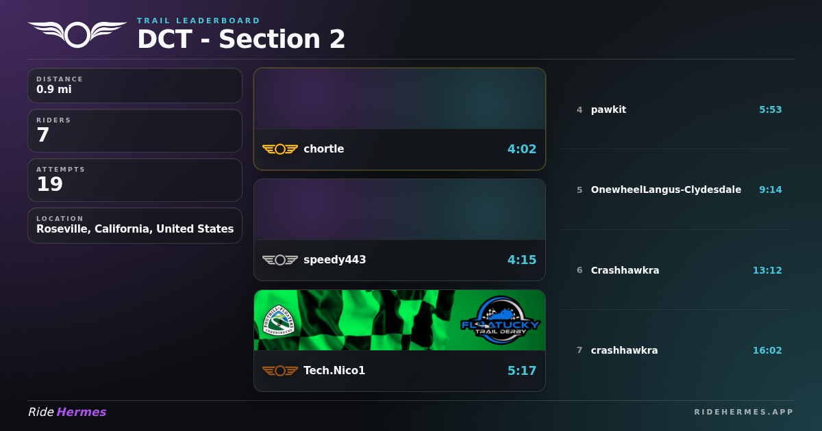Click the Roseville, California location card
822x431 pixels.
tap(135, 225)
